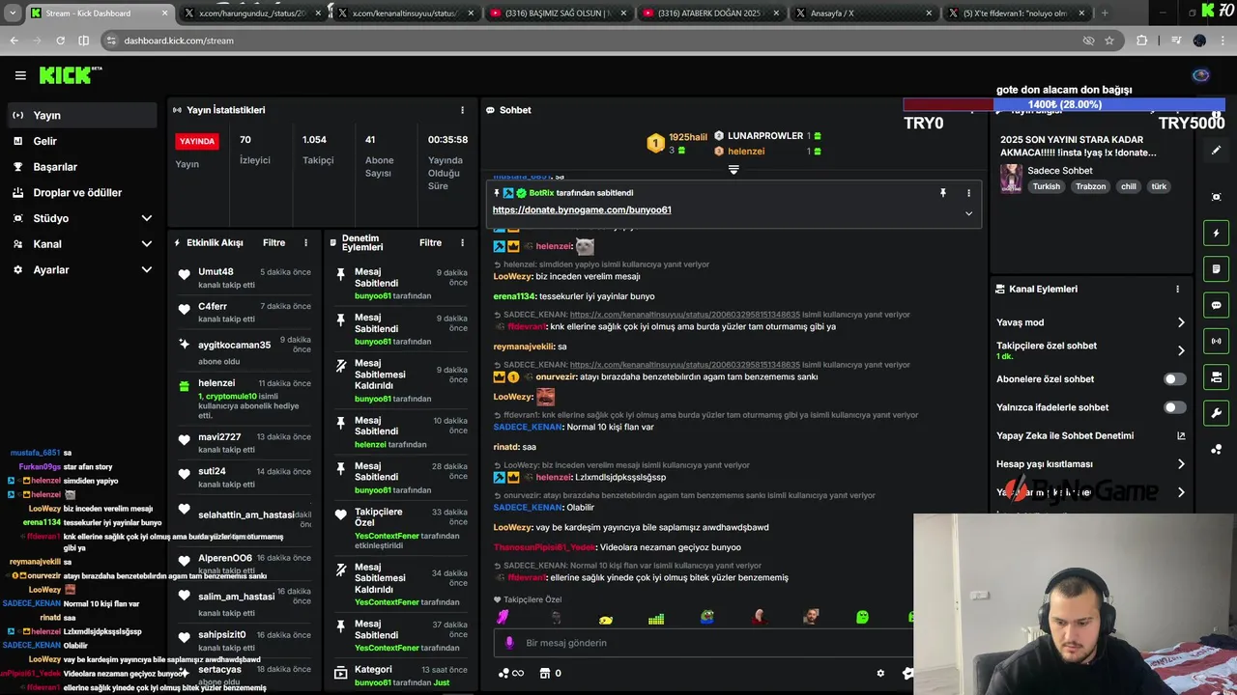Open the Hesap yaşı kısıtlaması arrow
1237x695 pixels.
click(1180, 464)
